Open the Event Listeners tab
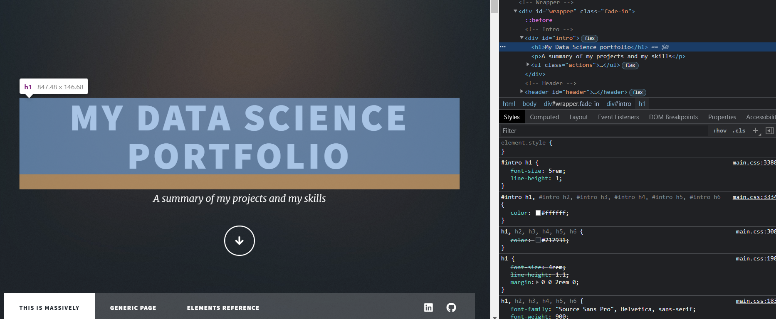The width and height of the screenshot is (776, 319). (618, 117)
